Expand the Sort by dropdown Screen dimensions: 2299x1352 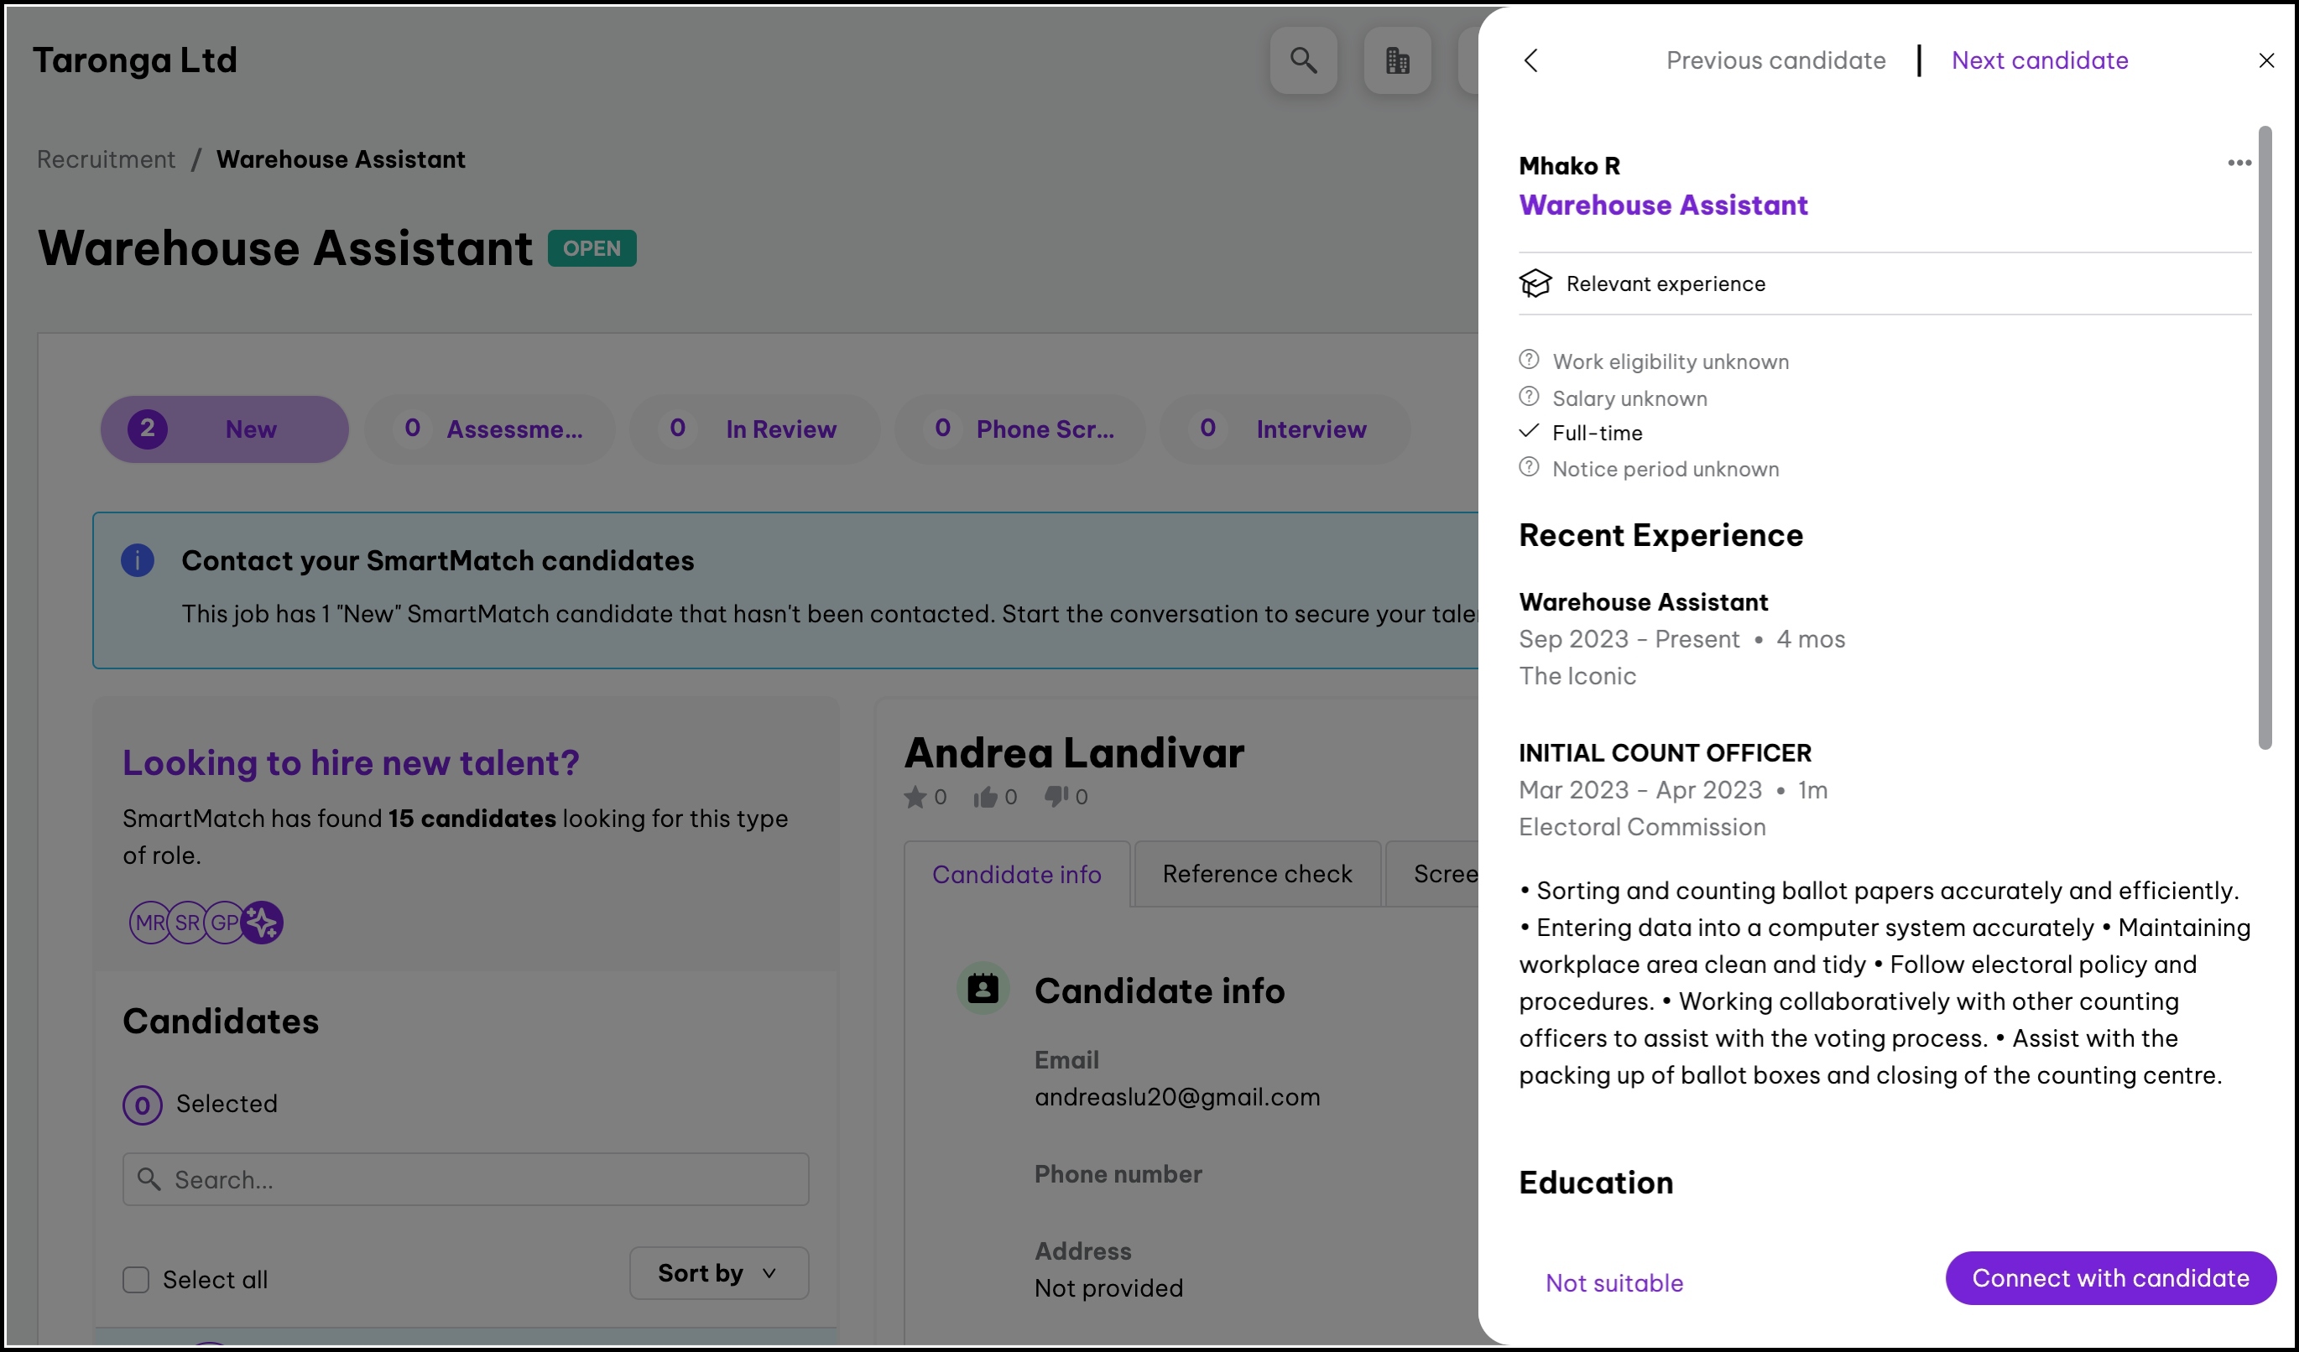(x=718, y=1272)
